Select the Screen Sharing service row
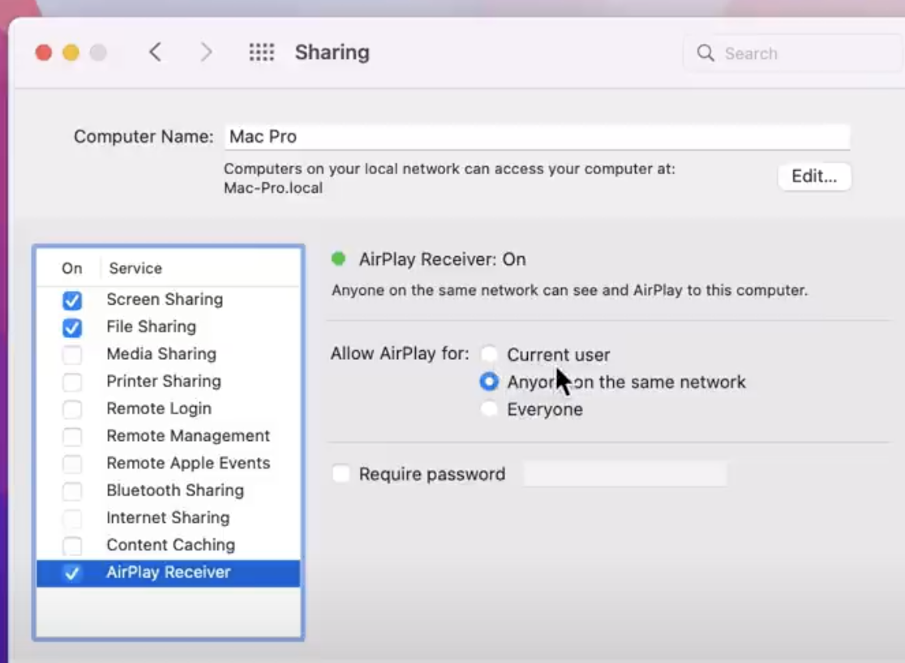905x663 pixels. [x=169, y=299]
